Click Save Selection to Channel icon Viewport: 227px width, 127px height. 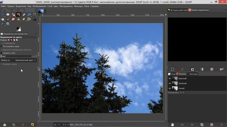pos(202,69)
